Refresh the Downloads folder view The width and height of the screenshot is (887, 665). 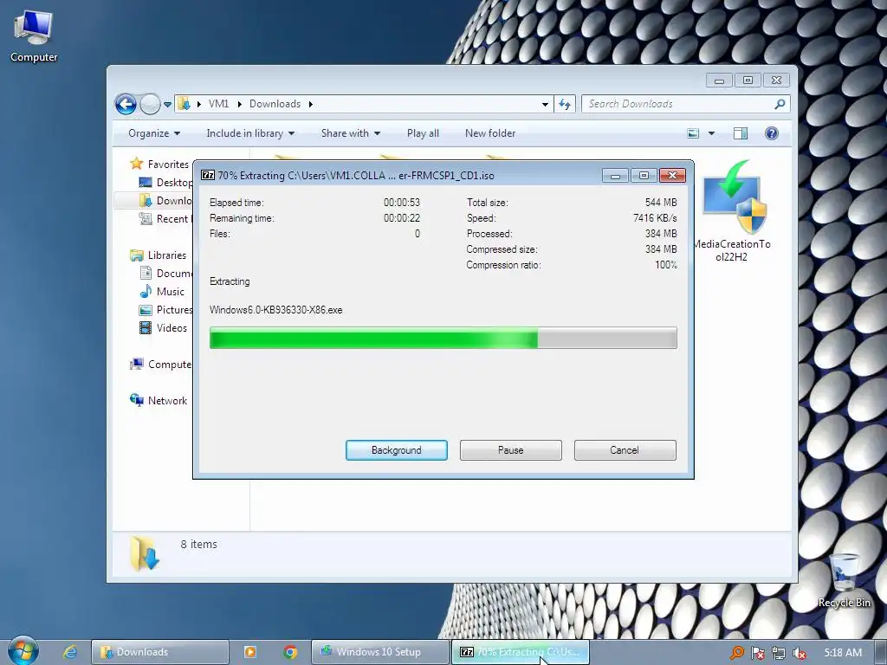(x=565, y=104)
